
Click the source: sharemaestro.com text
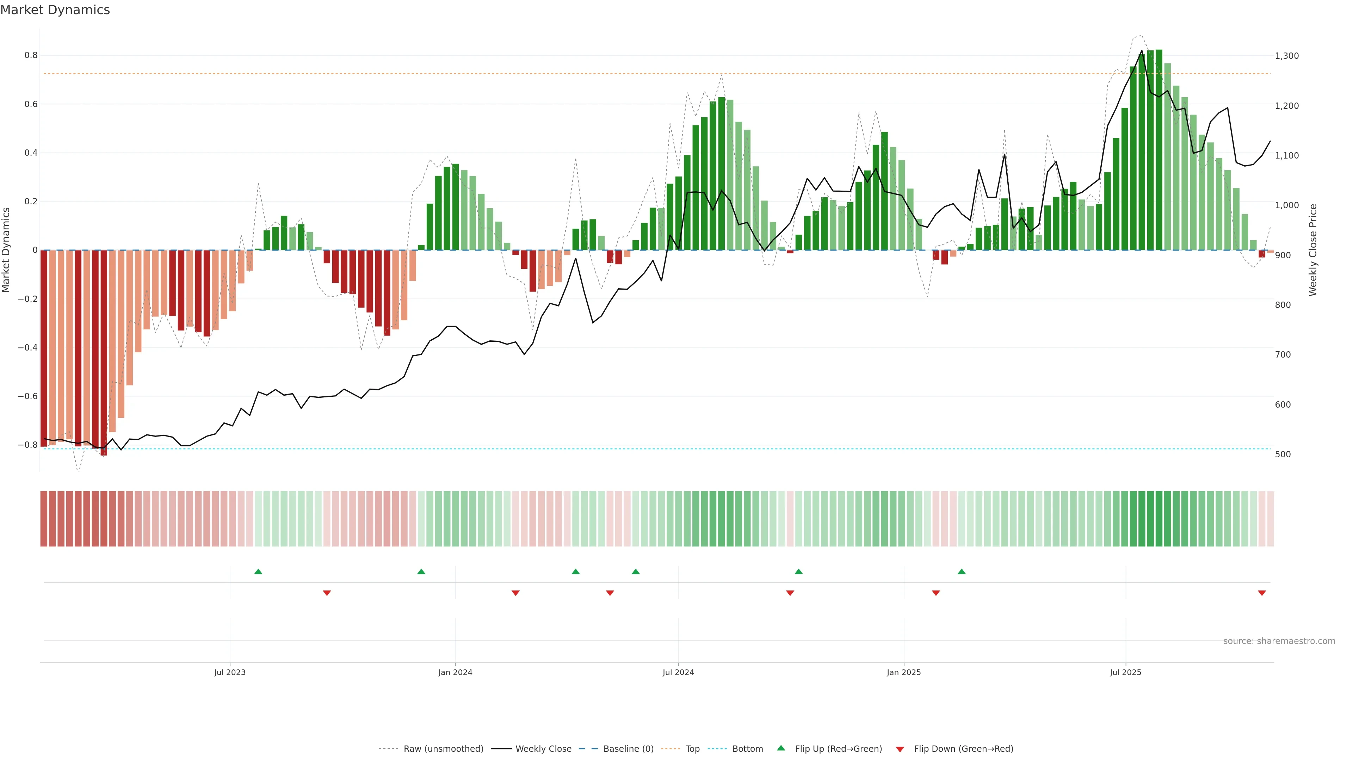(1279, 641)
